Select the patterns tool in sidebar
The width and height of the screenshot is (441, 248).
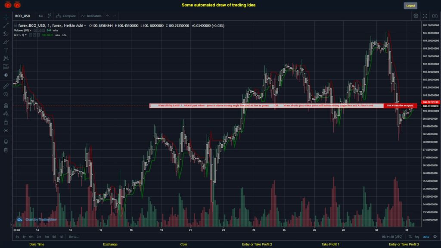[x=6, y=58]
